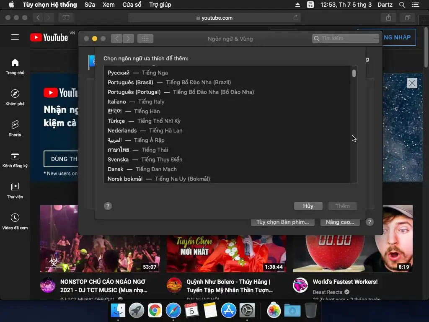
Task: Show Safari tab overview
Action: point(407,18)
